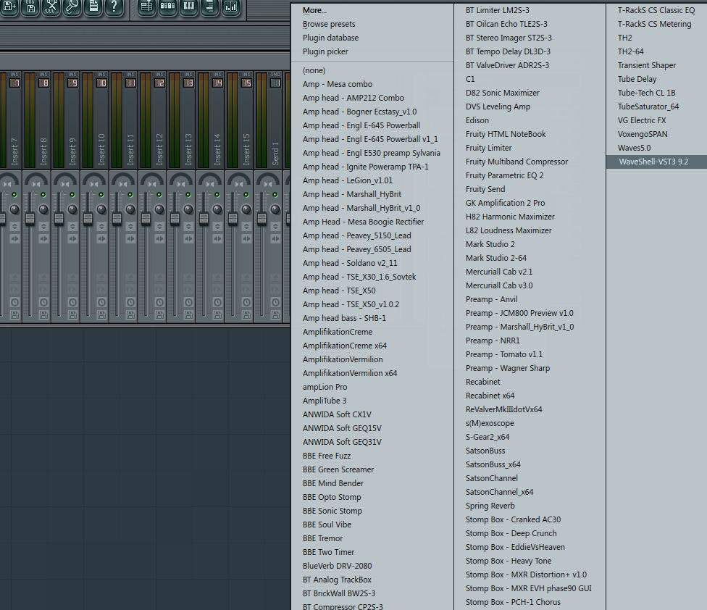Toggle the stereo swap button on Insert 9
This screenshot has width=707, height=610.
[x=72, y=238]
